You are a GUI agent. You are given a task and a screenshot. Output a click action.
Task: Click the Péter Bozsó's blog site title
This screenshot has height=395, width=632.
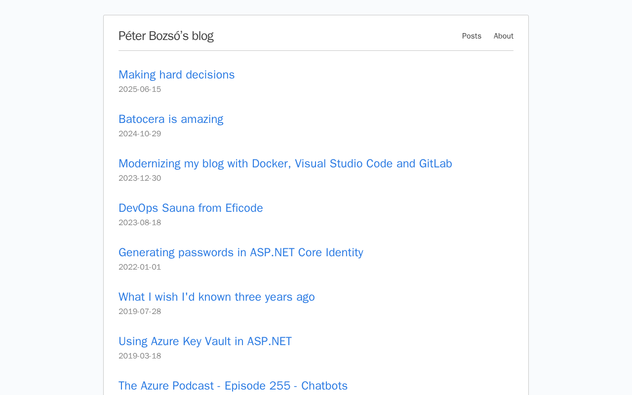pos(166,36)
